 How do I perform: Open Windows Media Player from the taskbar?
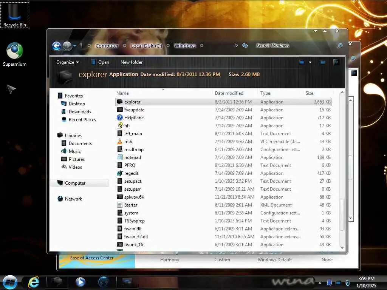click(x=80, y=282)
